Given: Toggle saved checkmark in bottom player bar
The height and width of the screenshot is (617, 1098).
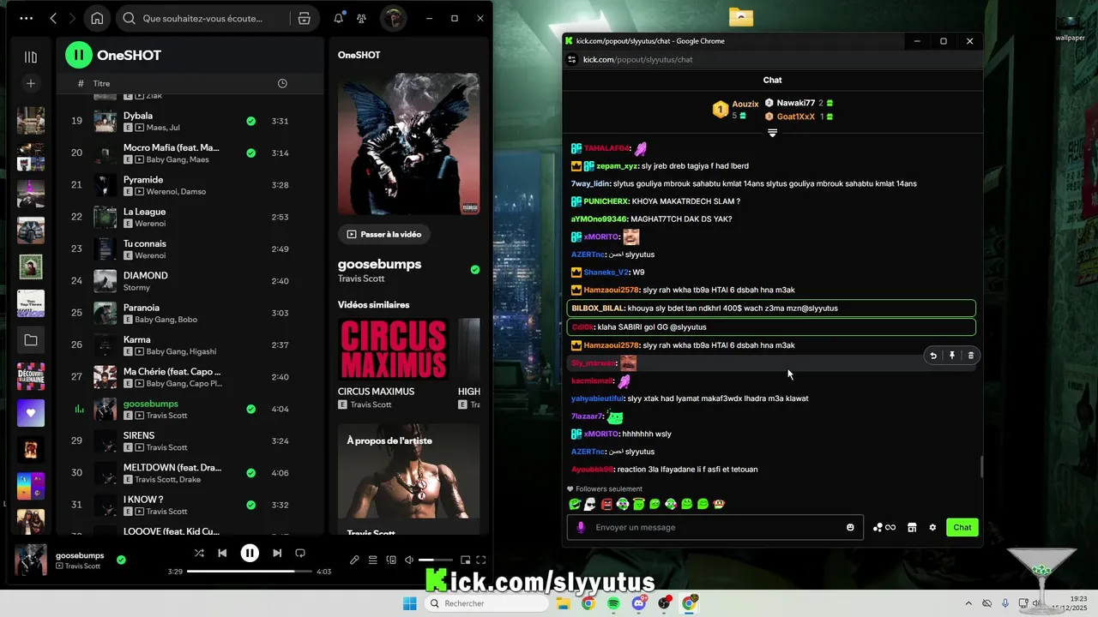Looking at the screenshot, I should coord(121,560).
